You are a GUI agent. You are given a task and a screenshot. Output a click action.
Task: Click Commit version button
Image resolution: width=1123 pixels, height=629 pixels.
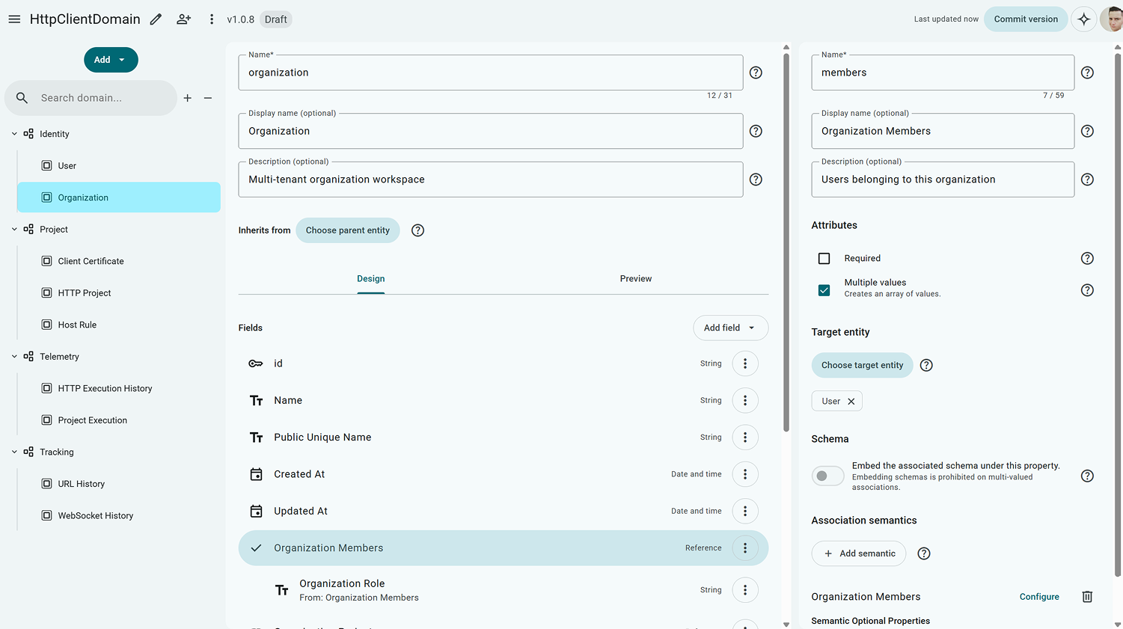[1026, 19]
